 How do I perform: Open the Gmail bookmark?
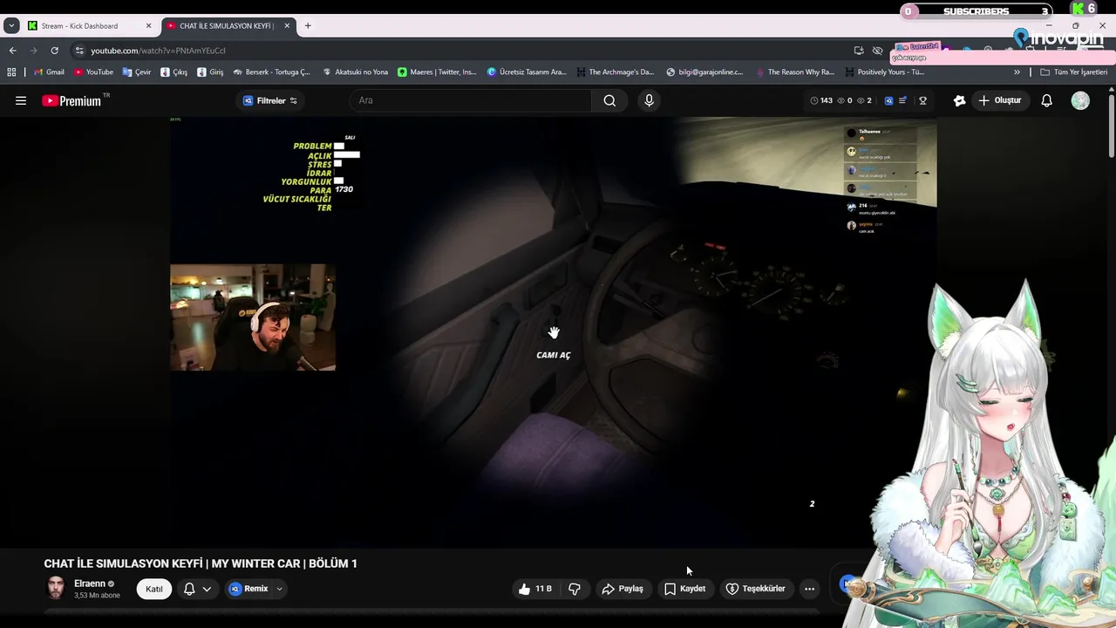pyautogui.click(x=49, y=72)
